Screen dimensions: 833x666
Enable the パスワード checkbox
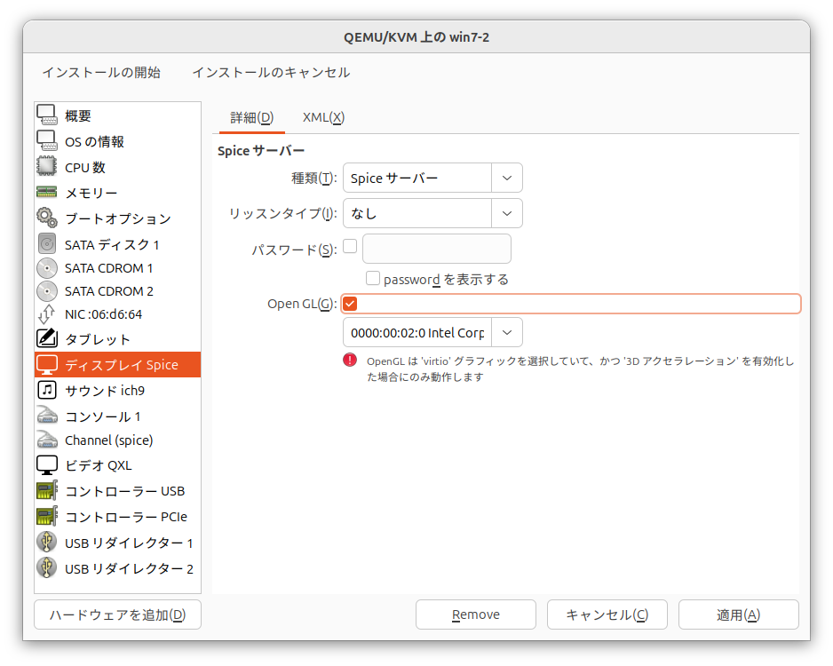click(350, 246)
